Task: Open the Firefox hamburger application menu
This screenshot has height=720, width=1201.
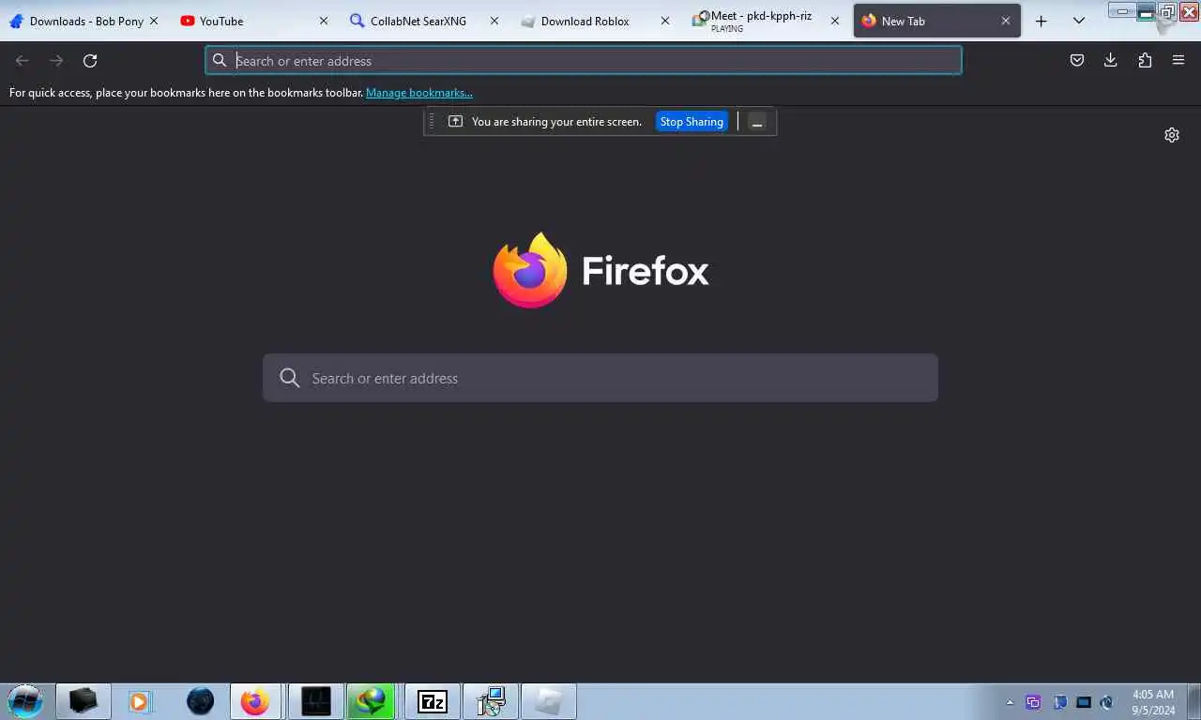Action: 1178,60
